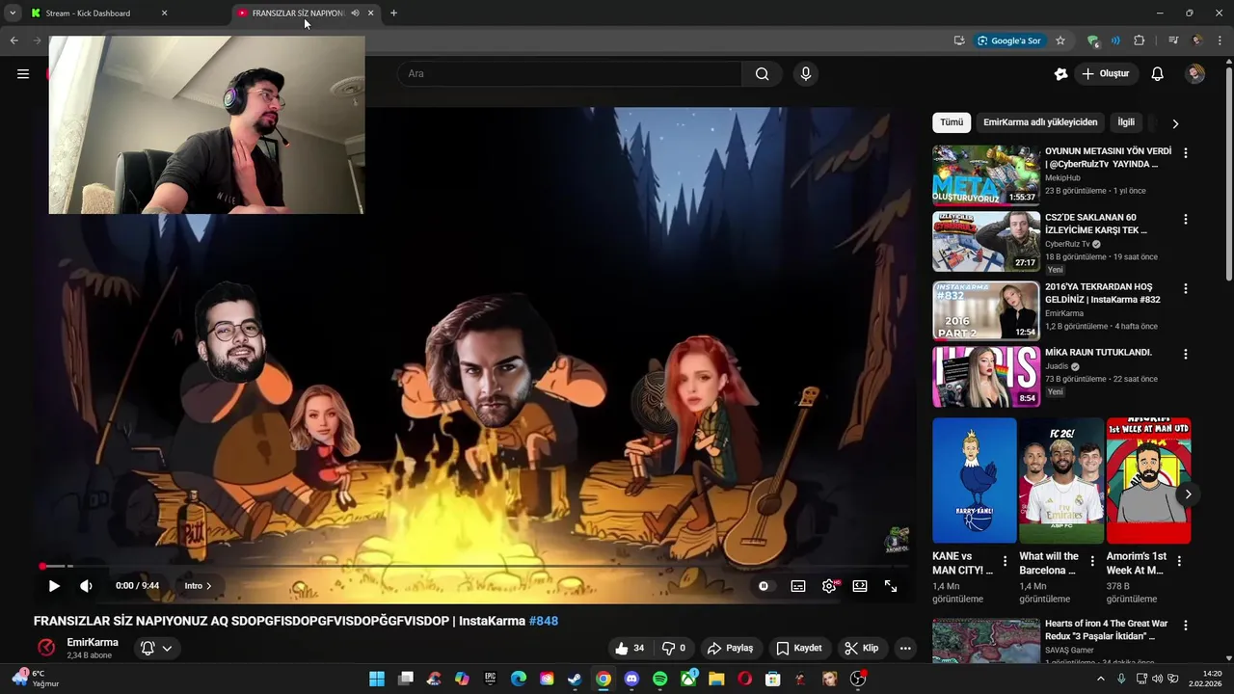Screen dimensions: 1234x694
Task: Open the YouTube account avatar menu
Action: point(1195,73)
